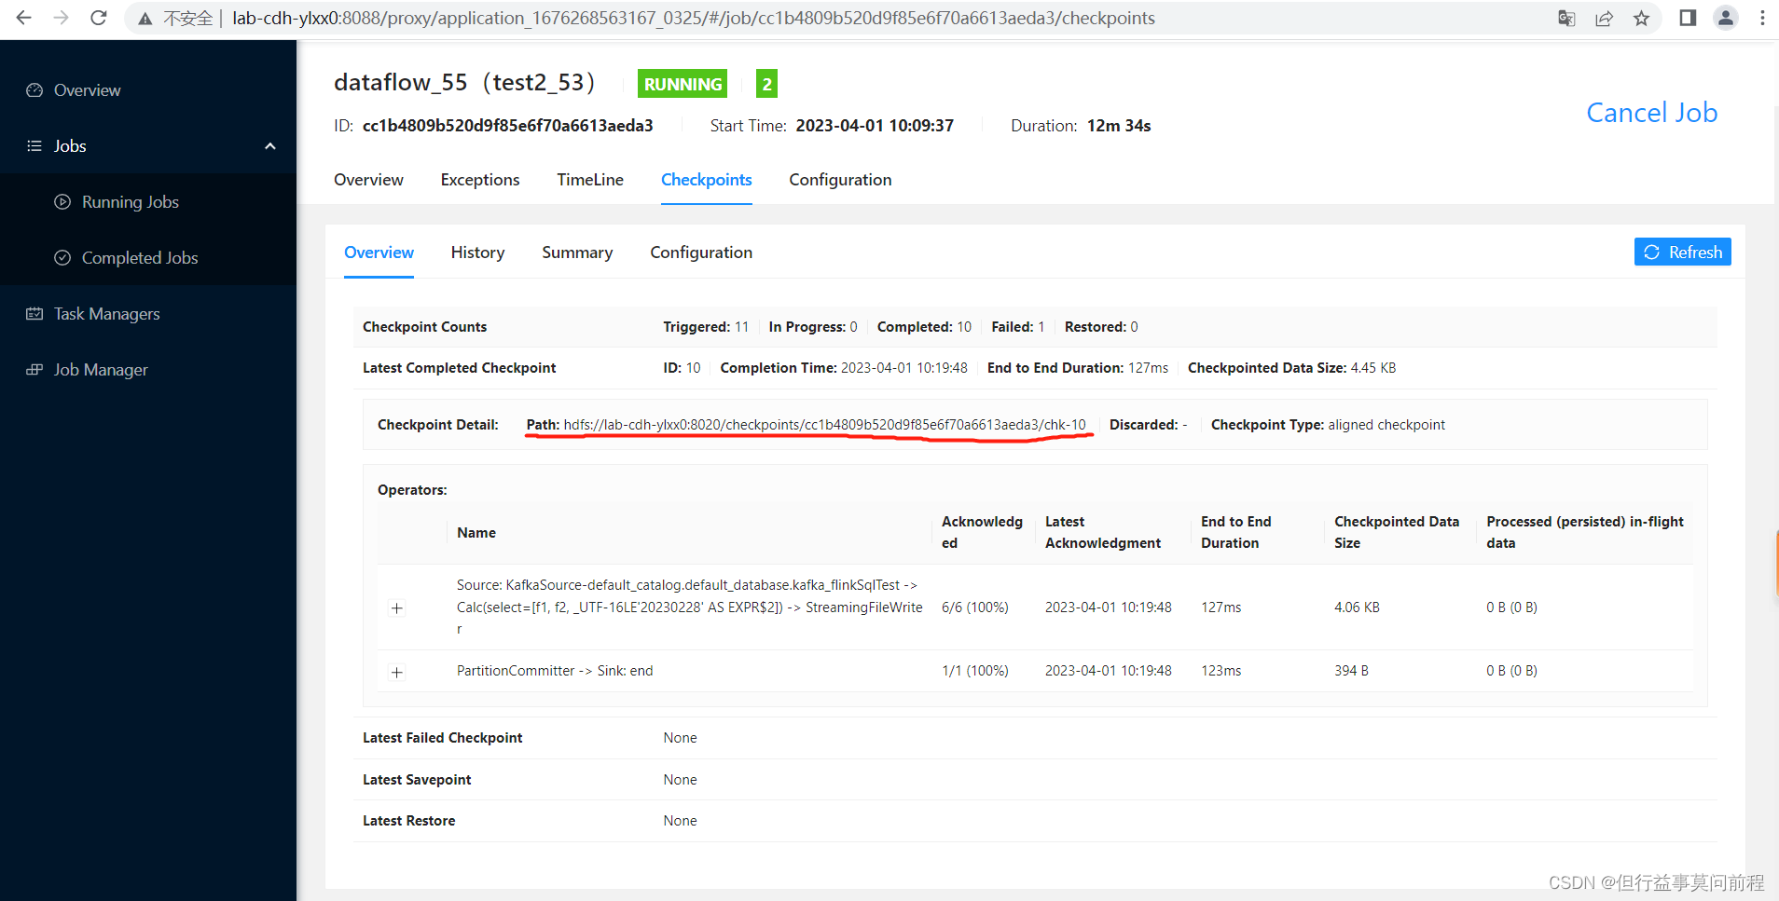Toggle the browser side panel icon
The width and height of the screenshot is (1779, 901).
pyautogui.click(x=1688, y=18)
